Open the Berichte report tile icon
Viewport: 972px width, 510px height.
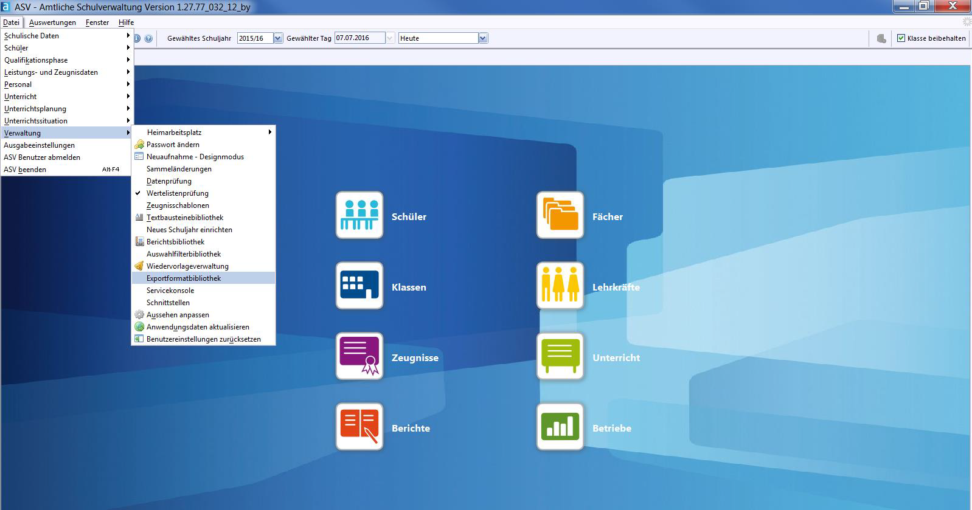(x=359, y=427)
